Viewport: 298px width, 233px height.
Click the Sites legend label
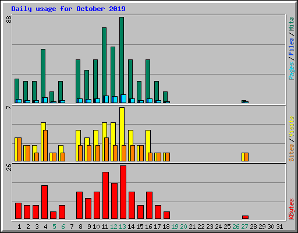point(292,153)
